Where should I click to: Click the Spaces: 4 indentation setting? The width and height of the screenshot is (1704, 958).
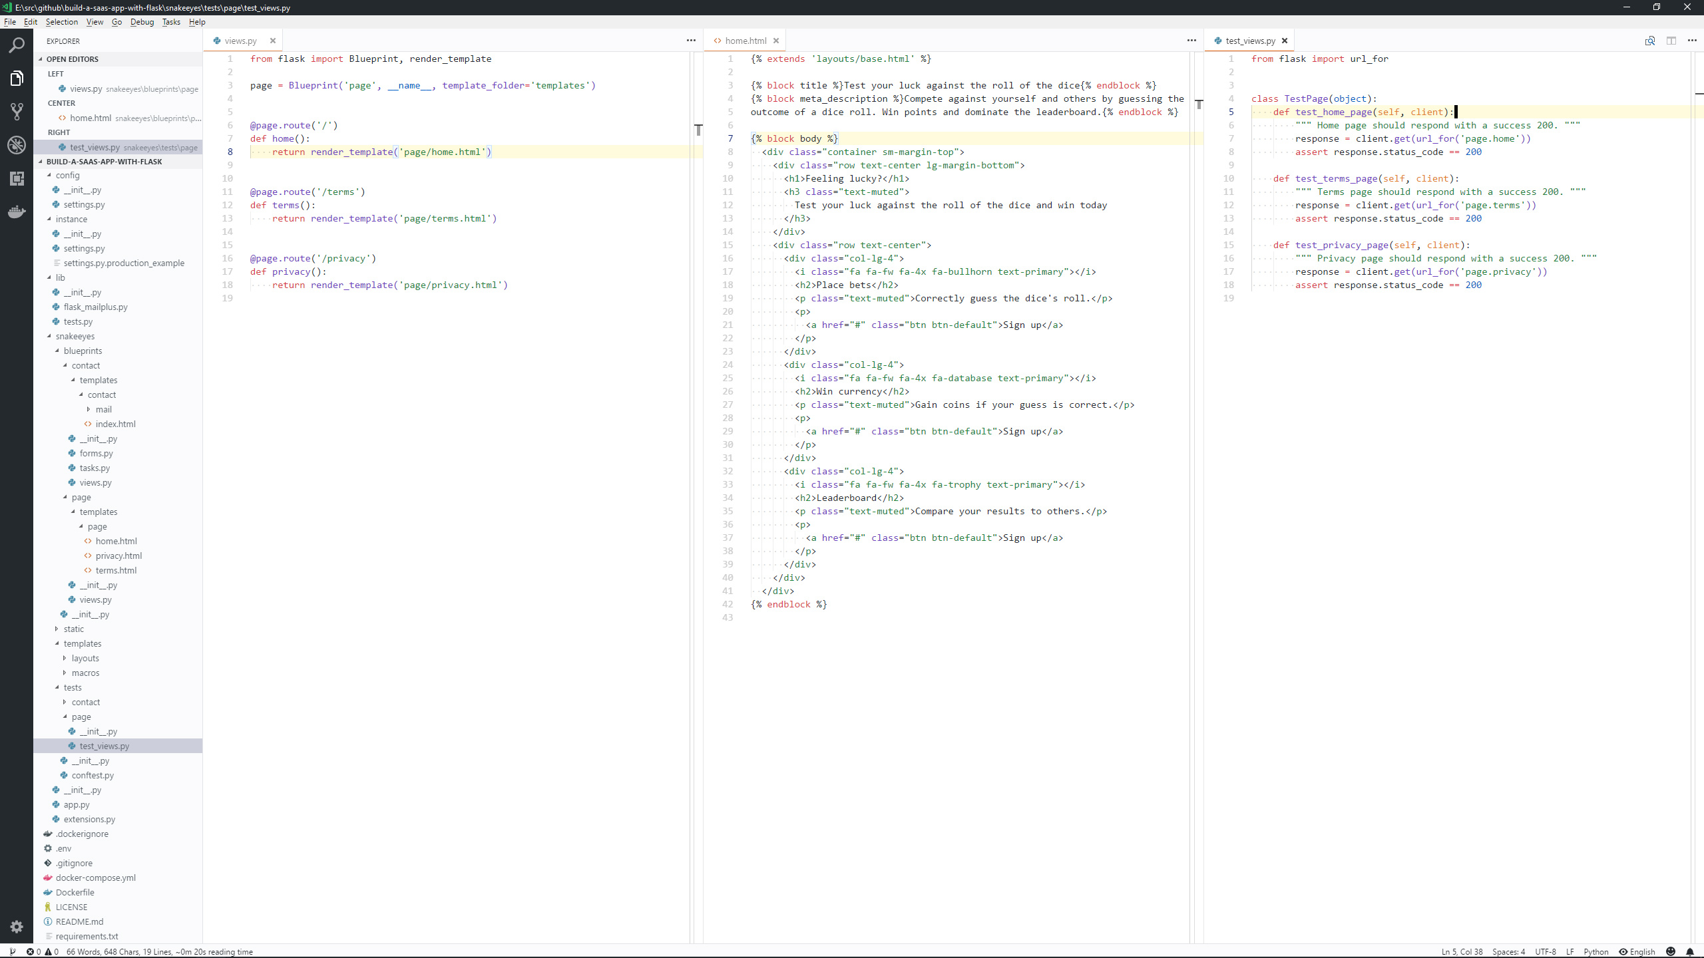point(1508,951)
